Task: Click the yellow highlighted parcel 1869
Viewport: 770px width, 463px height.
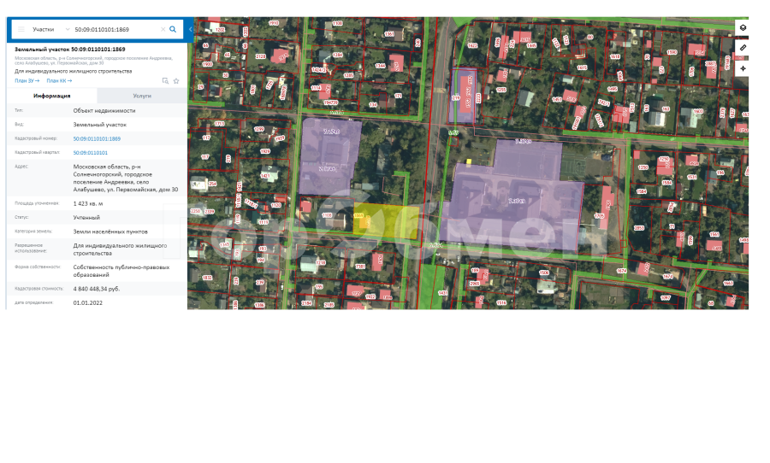Action: click(x=386, y=222)
